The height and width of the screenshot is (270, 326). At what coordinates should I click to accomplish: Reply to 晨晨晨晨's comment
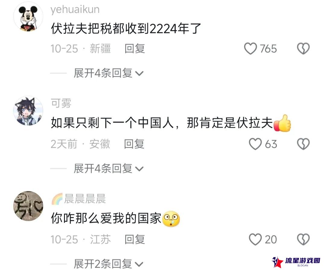[135, 239]
